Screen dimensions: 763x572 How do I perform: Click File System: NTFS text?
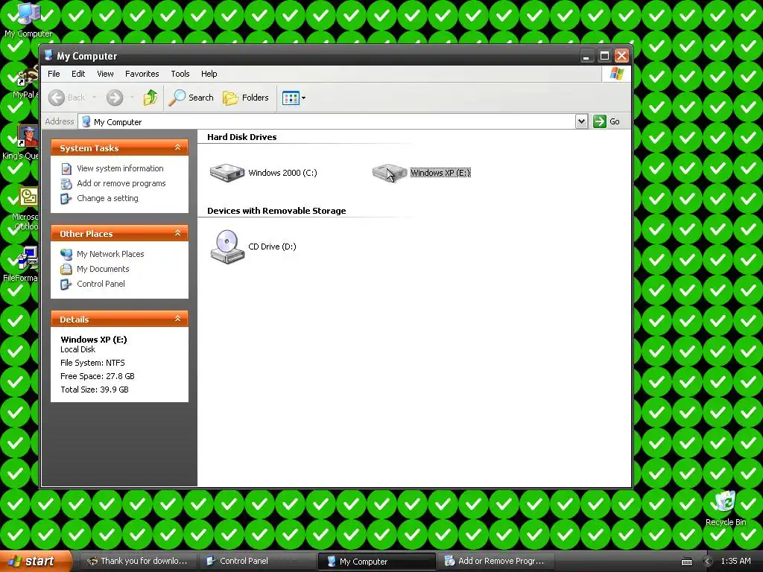(92, 363)
